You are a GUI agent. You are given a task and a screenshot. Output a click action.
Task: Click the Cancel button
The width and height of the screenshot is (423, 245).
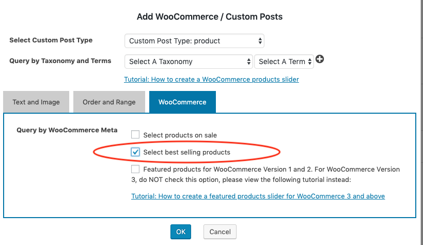[x=220, y=232]
